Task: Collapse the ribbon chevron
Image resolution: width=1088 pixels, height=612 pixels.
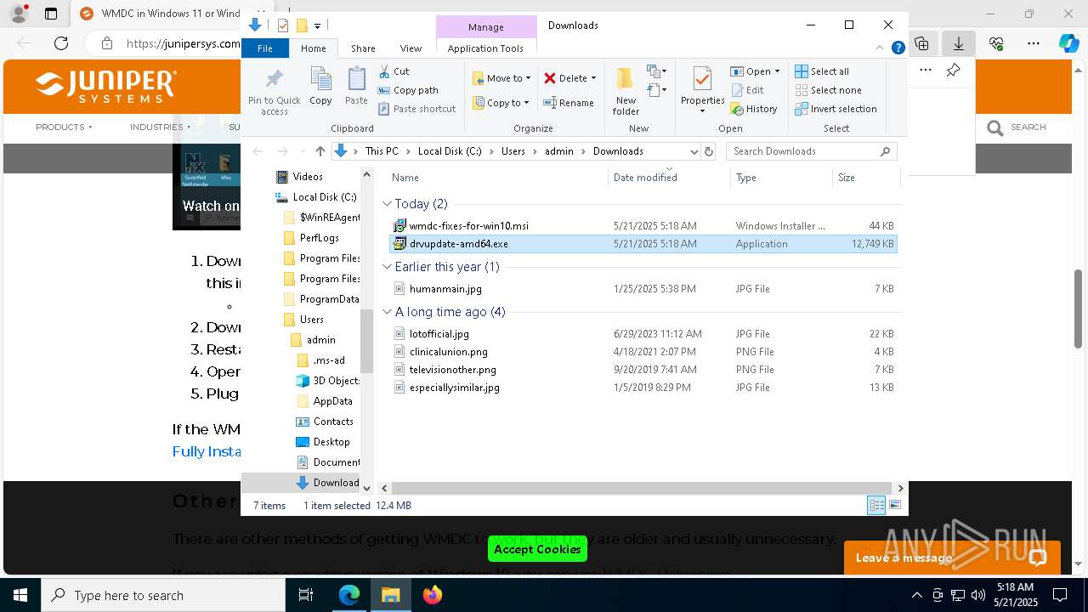Action: coord(881,48)
